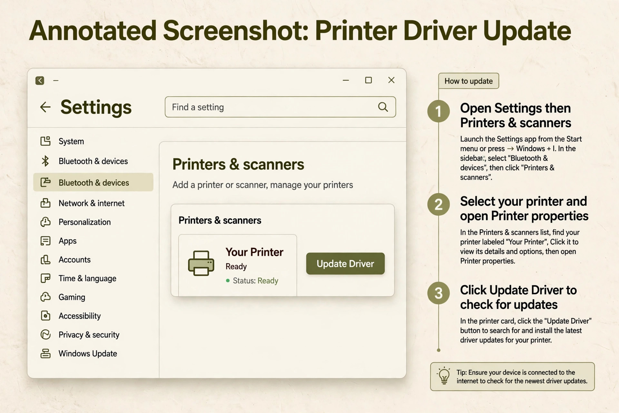
Task: Click the Status: Ready text
Action: pyautogui.click(x=255, y=281)
